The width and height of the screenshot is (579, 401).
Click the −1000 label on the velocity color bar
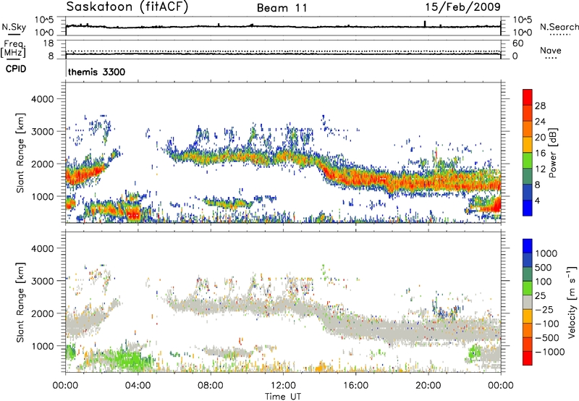[549, 352]
